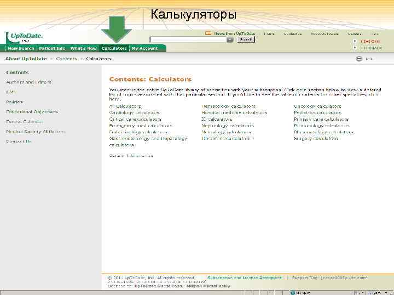This screenshot has width=394, height=295.
Task: Switch to the What's New tab
Action: pos(83,49)
